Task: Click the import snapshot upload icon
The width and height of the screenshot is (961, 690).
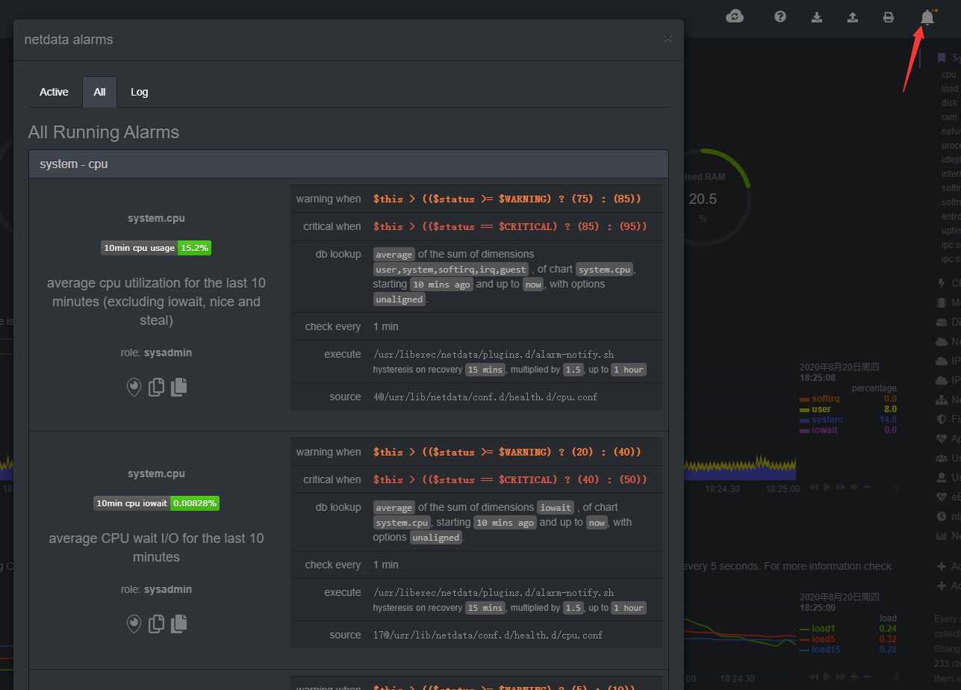Action: (x=852, y=17)
